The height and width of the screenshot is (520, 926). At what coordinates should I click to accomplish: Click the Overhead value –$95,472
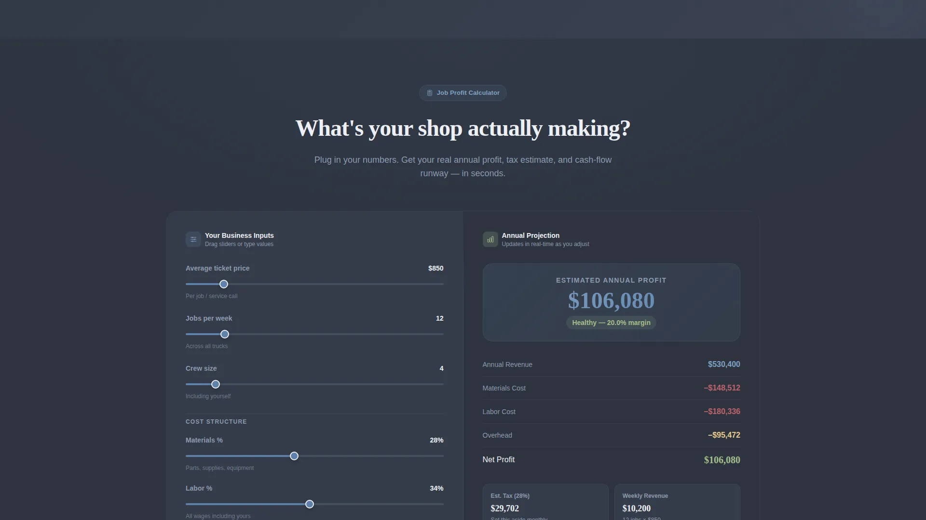723,435
